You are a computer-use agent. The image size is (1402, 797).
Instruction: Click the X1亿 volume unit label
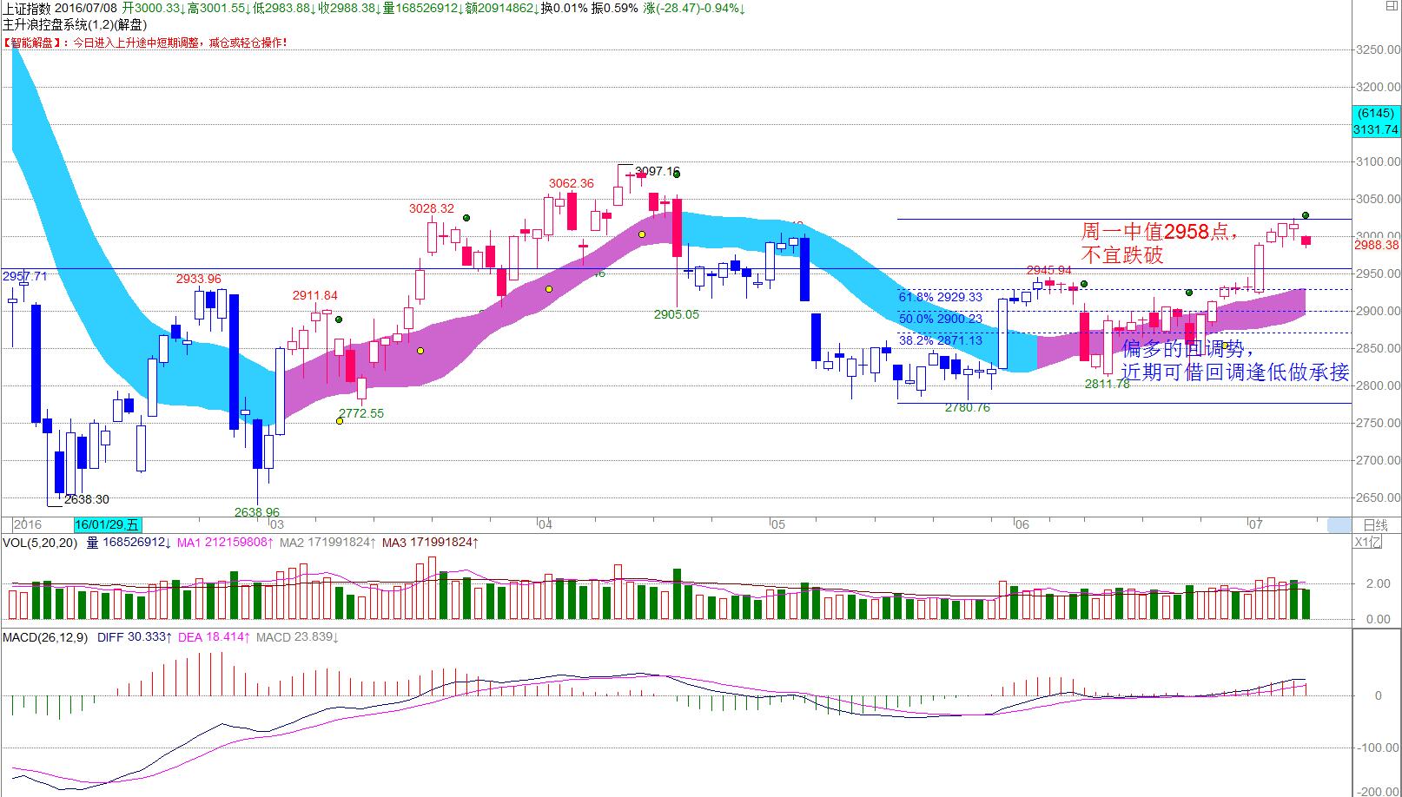click(1369, 543)
